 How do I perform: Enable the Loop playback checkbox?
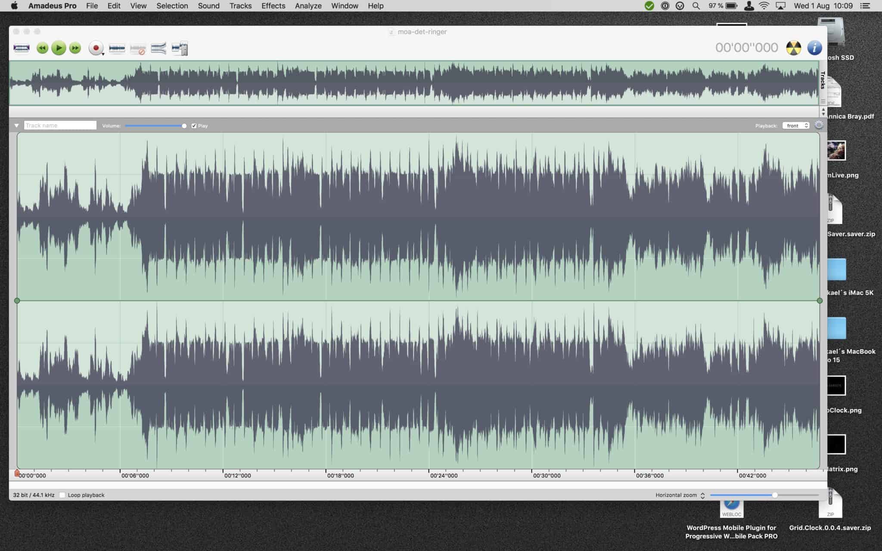(62, 495)
